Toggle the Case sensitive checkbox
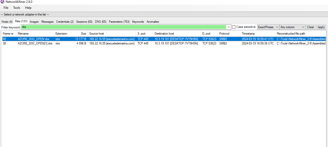This screenshot has width=328, height=147. point(234,27)
